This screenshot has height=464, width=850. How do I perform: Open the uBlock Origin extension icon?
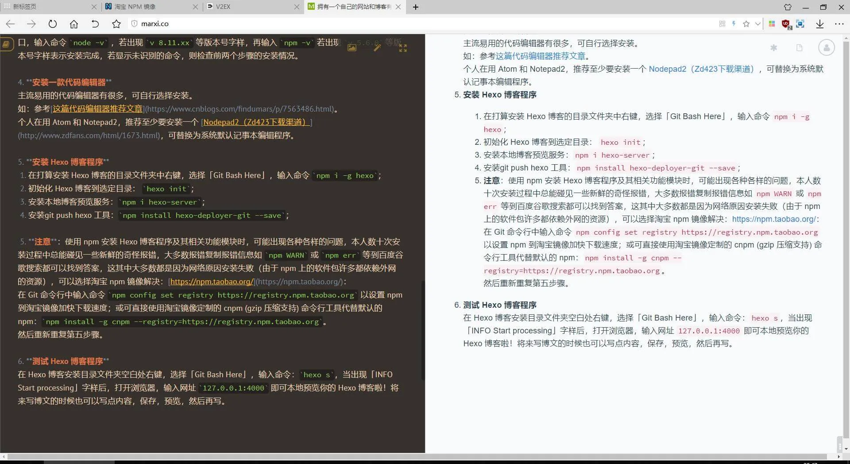click(786, 24)
